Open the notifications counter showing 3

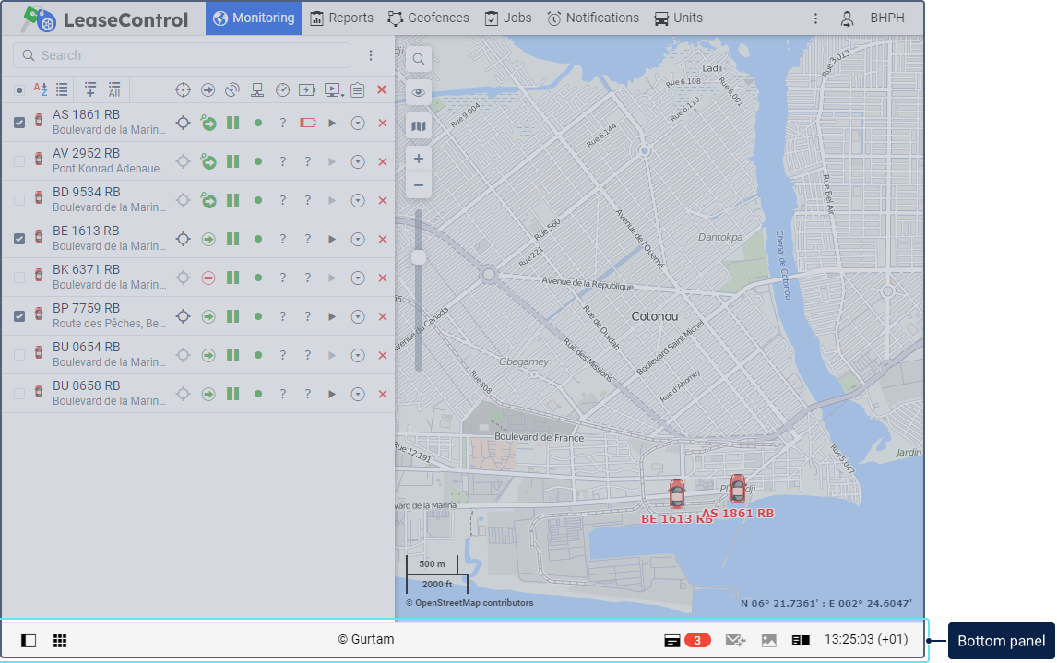[x=688, y=640]
